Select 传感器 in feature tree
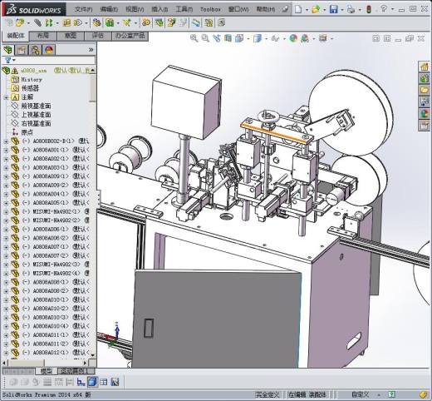Screen dimensions: 432x401 (x=30, y=88)
